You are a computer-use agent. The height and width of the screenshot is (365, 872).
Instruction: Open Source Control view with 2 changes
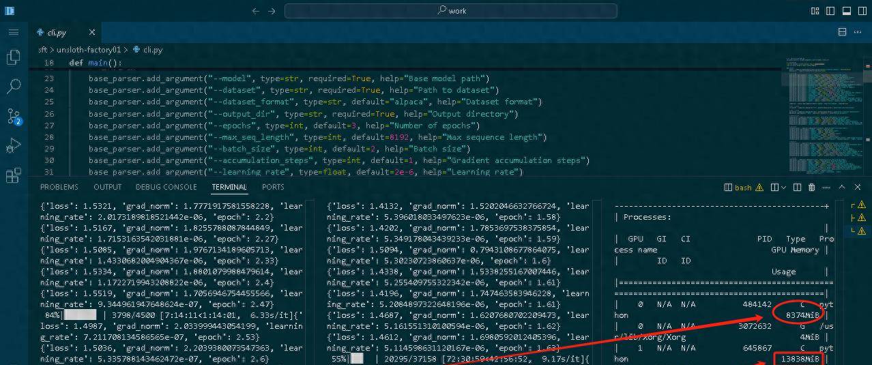point(13,116)
